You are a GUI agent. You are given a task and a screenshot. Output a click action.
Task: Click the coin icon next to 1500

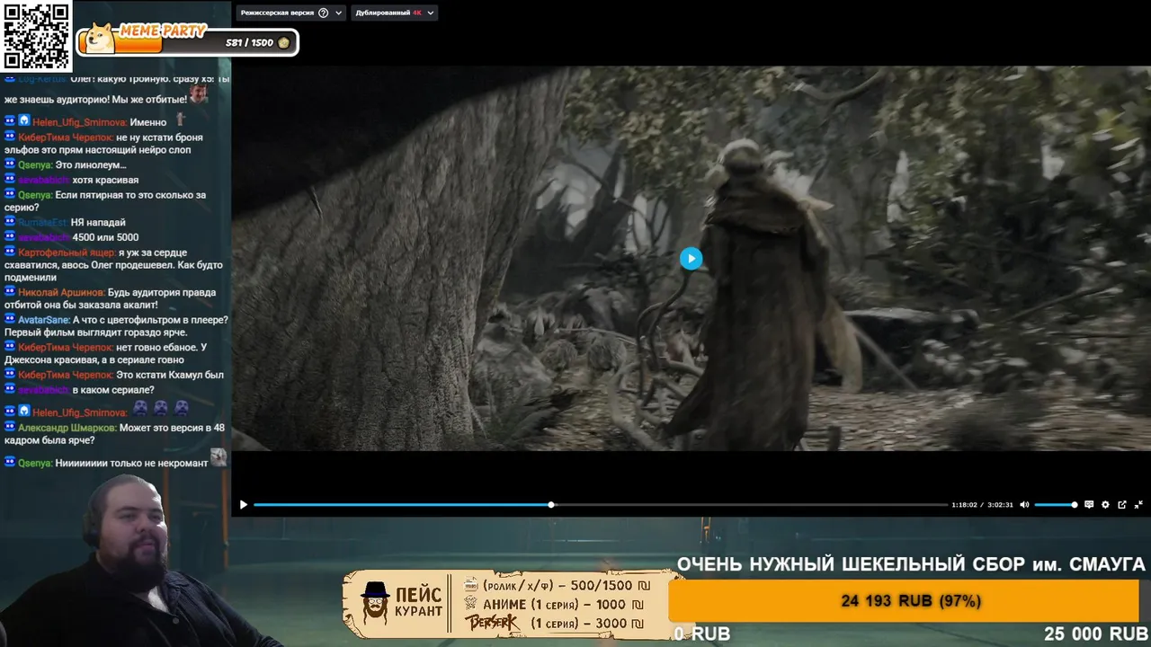click(284, 43)
